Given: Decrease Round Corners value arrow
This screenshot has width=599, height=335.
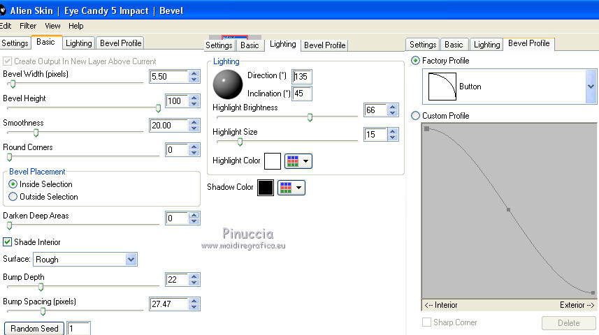Looking at the screenshot, I should tap(194, 153).
